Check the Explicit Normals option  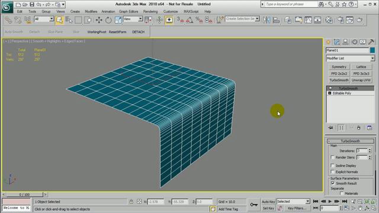333,172
